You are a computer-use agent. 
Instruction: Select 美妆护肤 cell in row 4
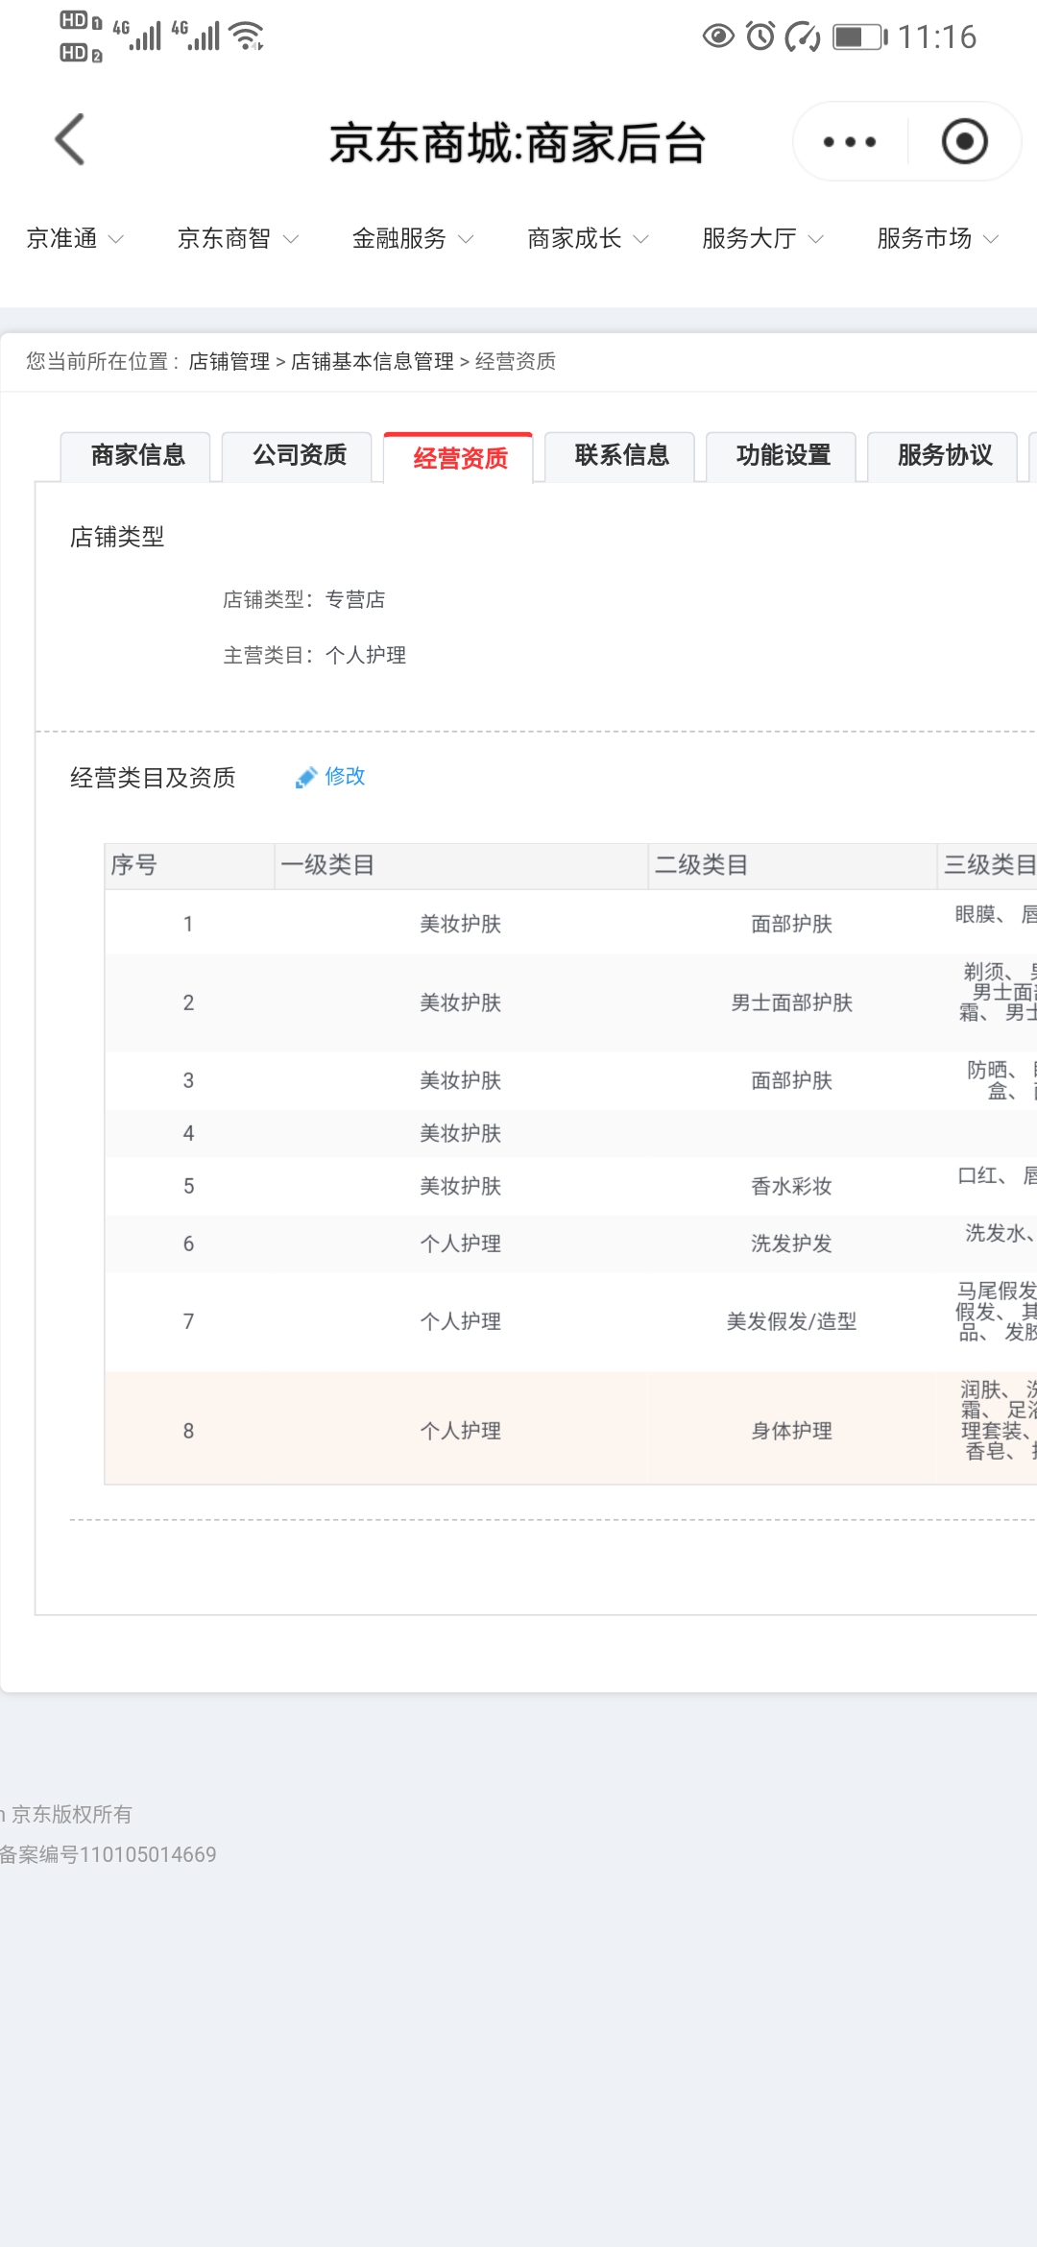[x=460, y=1133]
